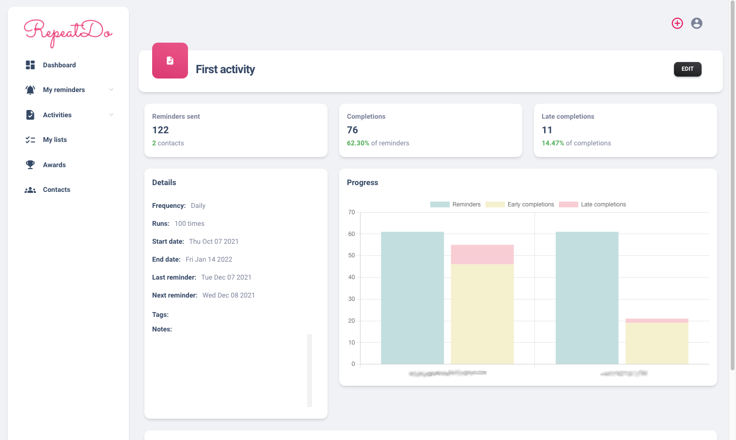
Task: Click Last reminder Tue Dec 07 2021
Action: 226,277
